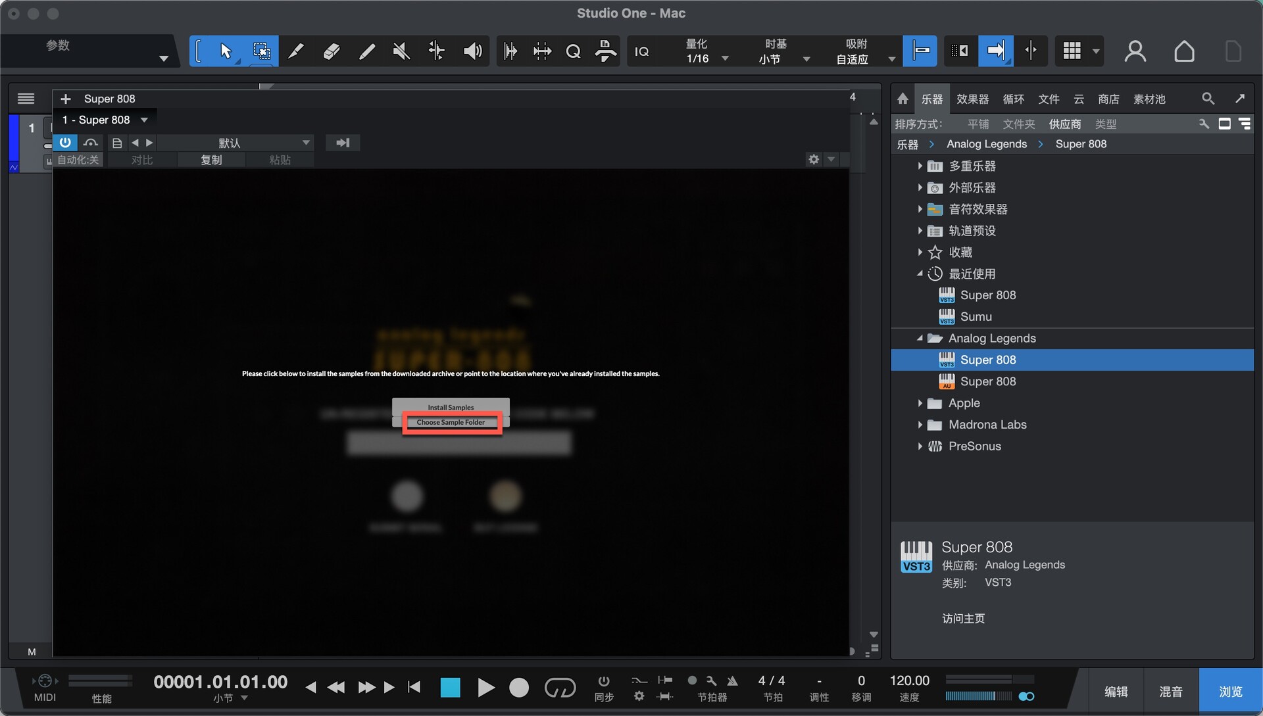This screenshot has width=1263, height=716.
Task: Toggle loop playback in the transport bar
Action: pyautogui.click(x=560, y=688)
